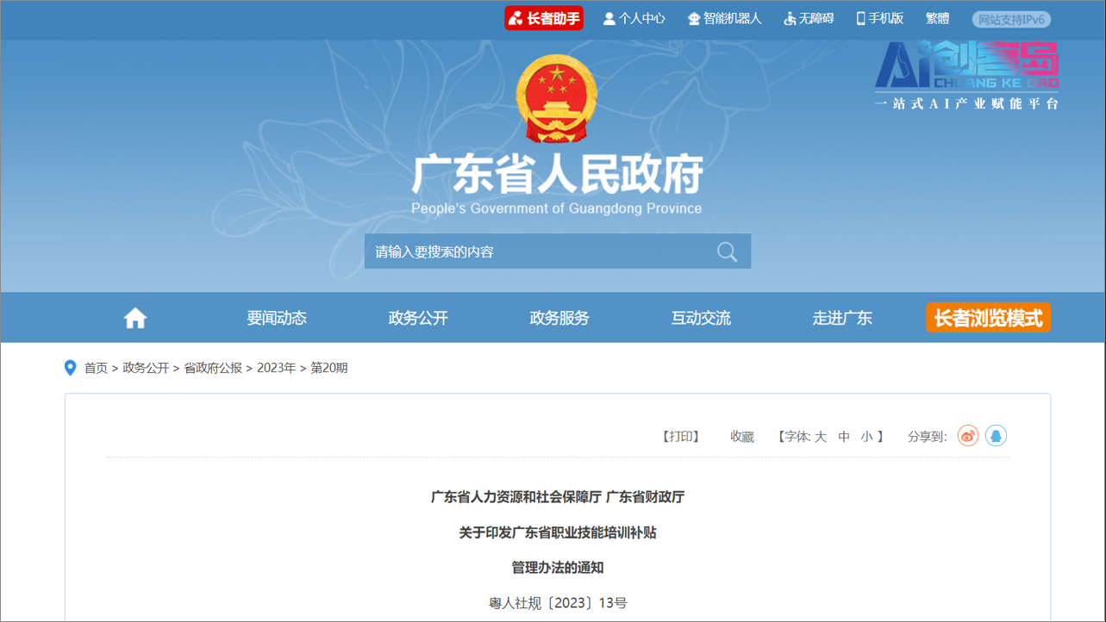This screenshot has width=1106, height=622.
Task: Set font size to 大
Action: tap(821, 437)
